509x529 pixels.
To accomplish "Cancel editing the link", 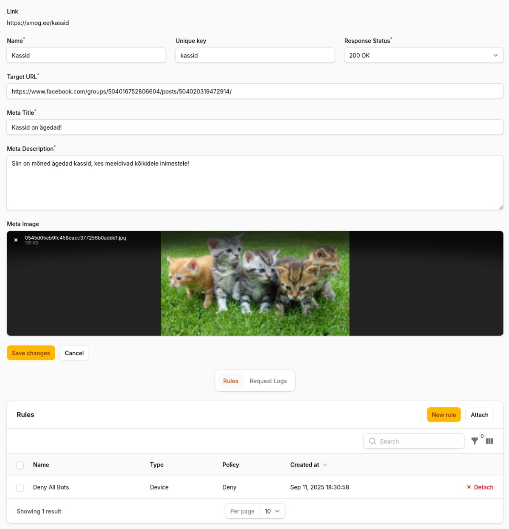I will [x=74, y=353].
